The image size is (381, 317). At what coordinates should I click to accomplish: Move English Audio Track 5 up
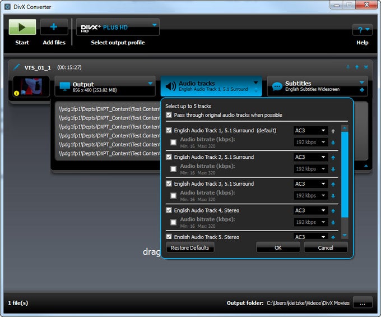point(333,237)
